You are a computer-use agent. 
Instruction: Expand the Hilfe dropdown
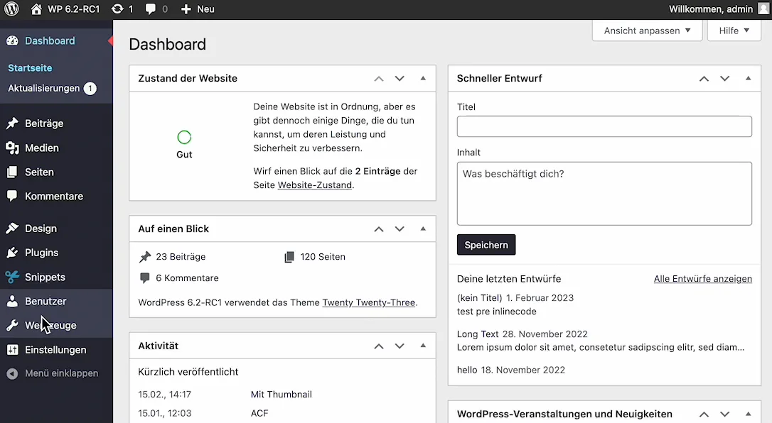pos(734,31)
